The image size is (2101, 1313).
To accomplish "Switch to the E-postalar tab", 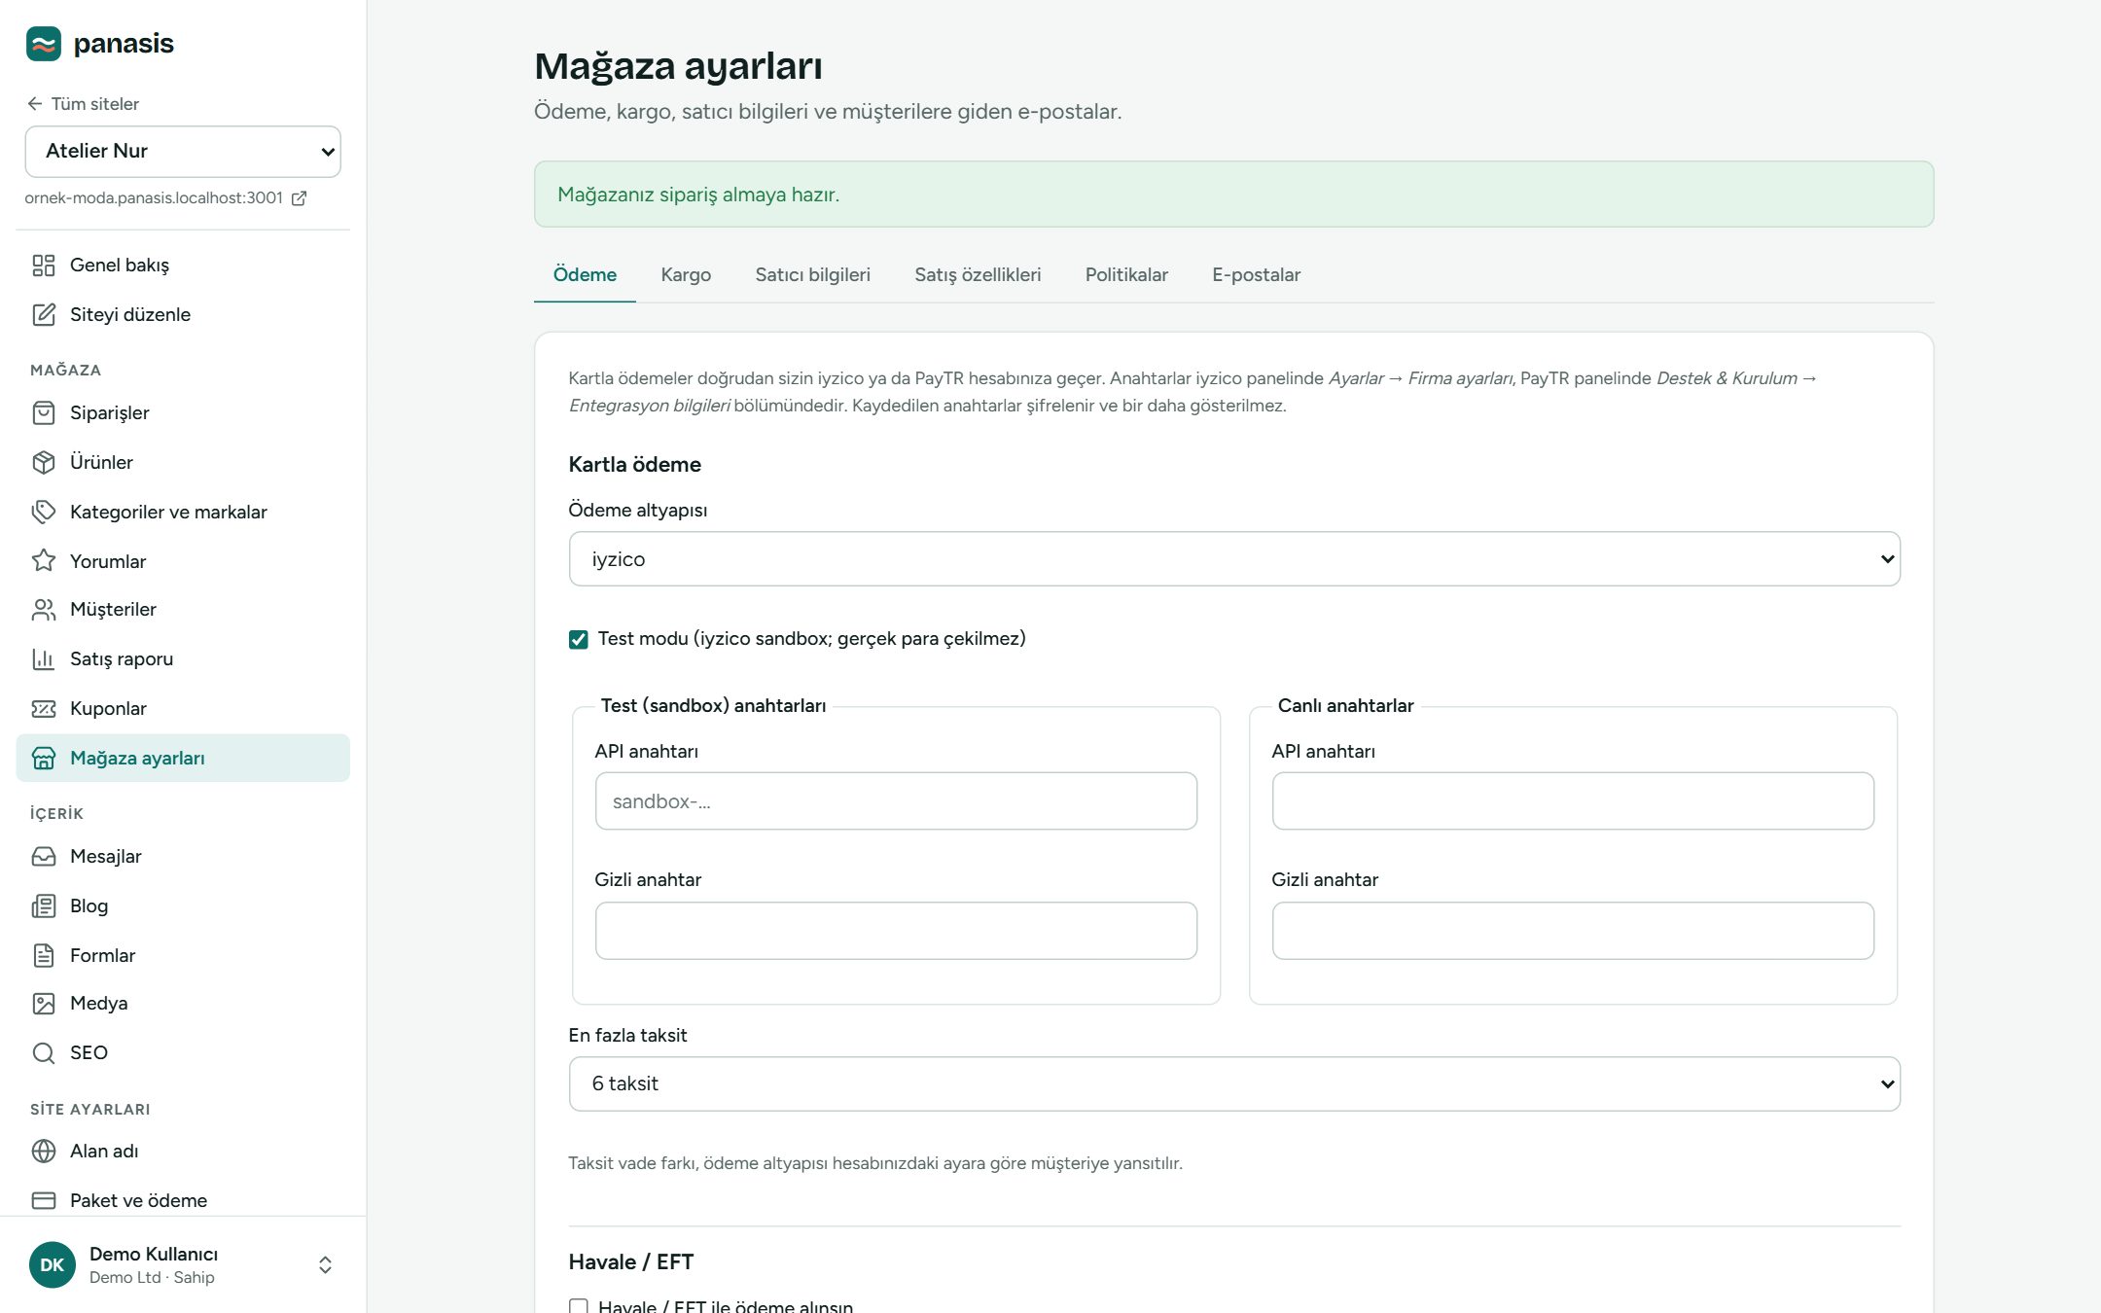I will point(1256,275).
